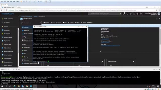
Task: Click the Azure search resources field
Action: [105, 13]
